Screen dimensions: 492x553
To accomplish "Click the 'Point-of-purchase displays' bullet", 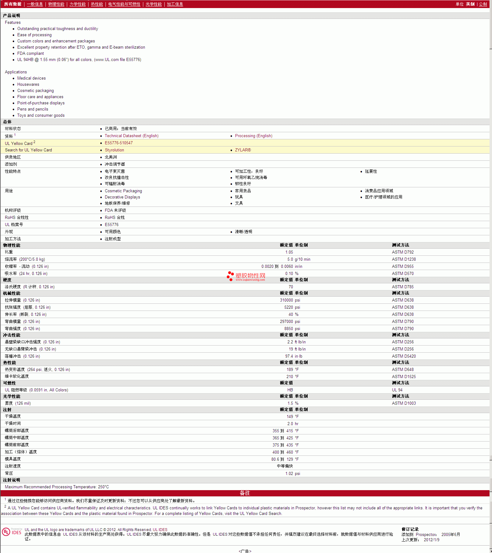I will (x=41, y=103).
